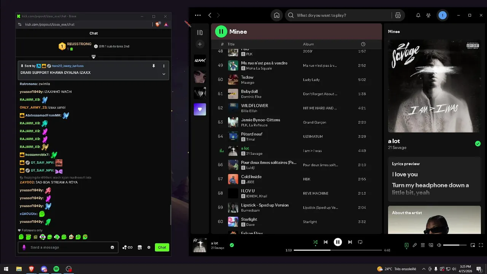Adjust the Spotify volume slider
The height and width of the screenshot is (274, 487).
(x=454, y=245)
